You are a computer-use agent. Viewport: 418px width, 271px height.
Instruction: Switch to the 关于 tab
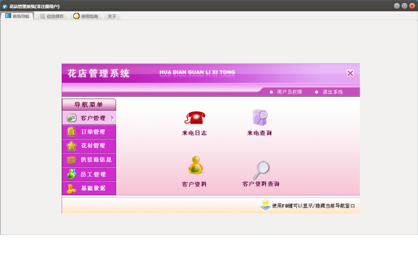coord(112,16)
